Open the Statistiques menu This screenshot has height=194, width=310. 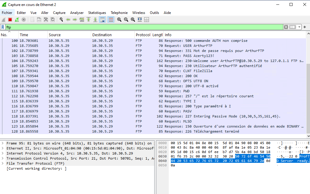tap(97, 13)
